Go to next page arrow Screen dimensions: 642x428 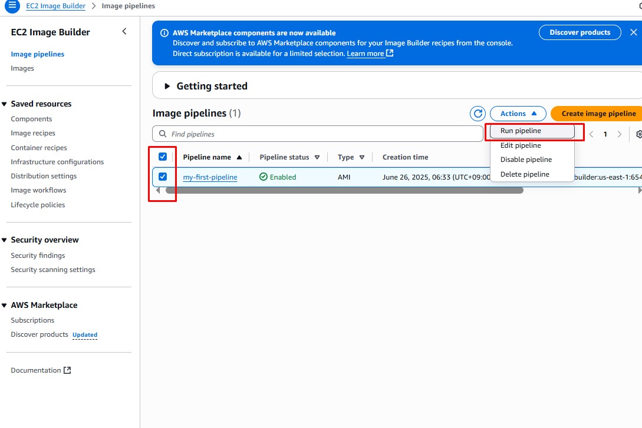click(619, 134)
